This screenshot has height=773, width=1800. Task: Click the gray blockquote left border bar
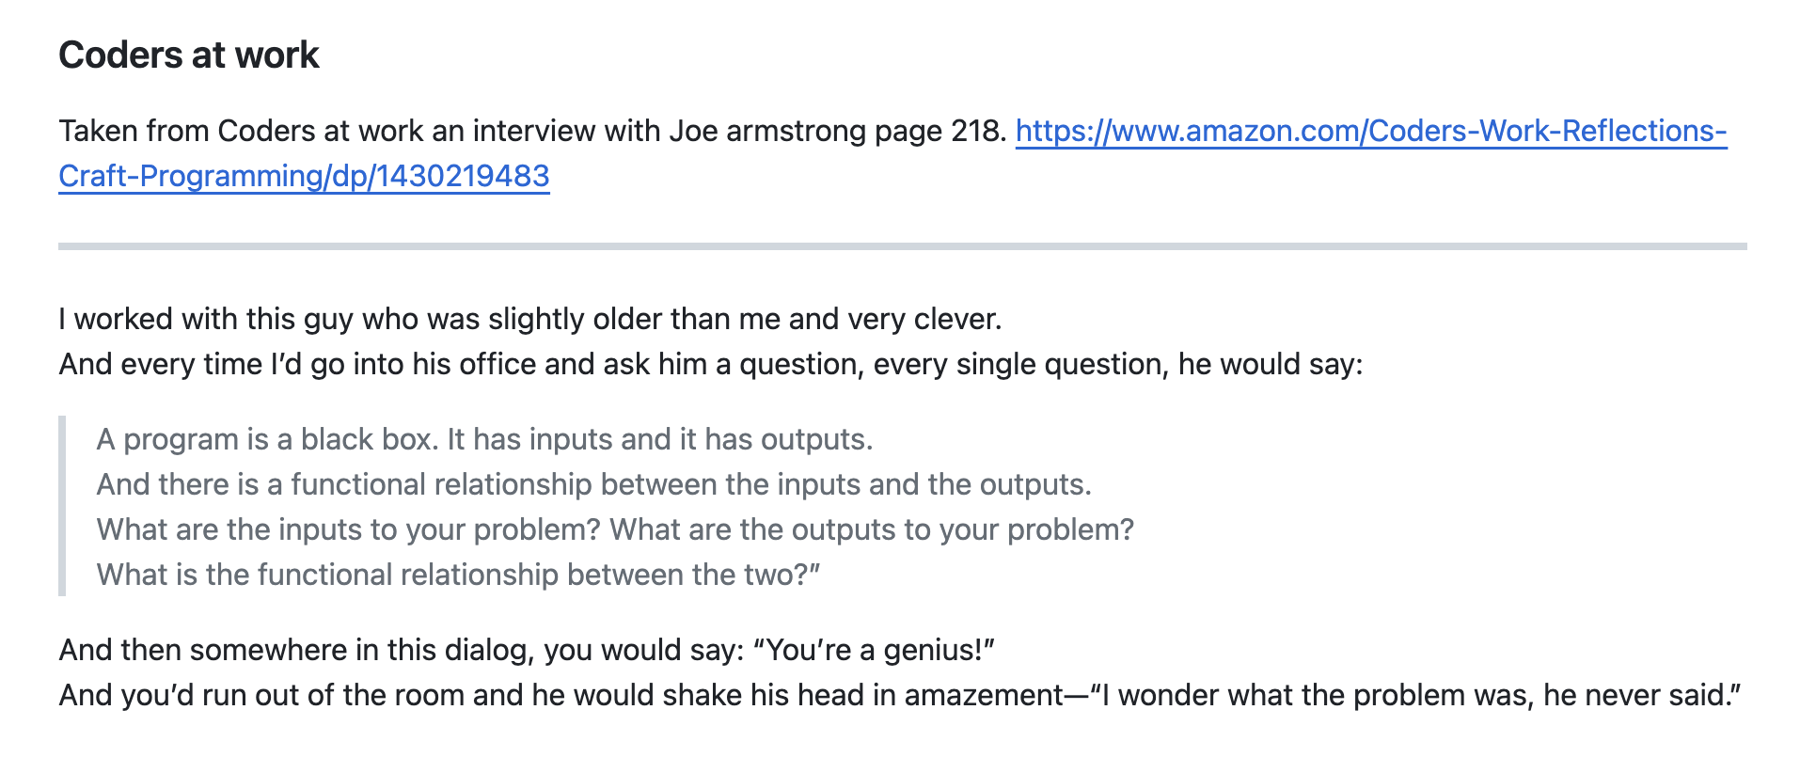(62, 506)
